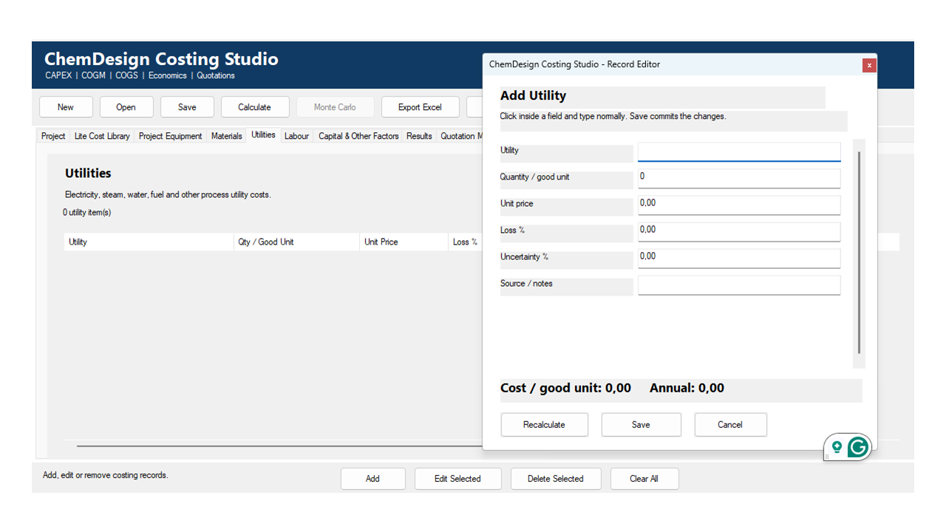Open a project with the Open button
The height and width of the screenshot is (532, 946).
pos(126,107)
